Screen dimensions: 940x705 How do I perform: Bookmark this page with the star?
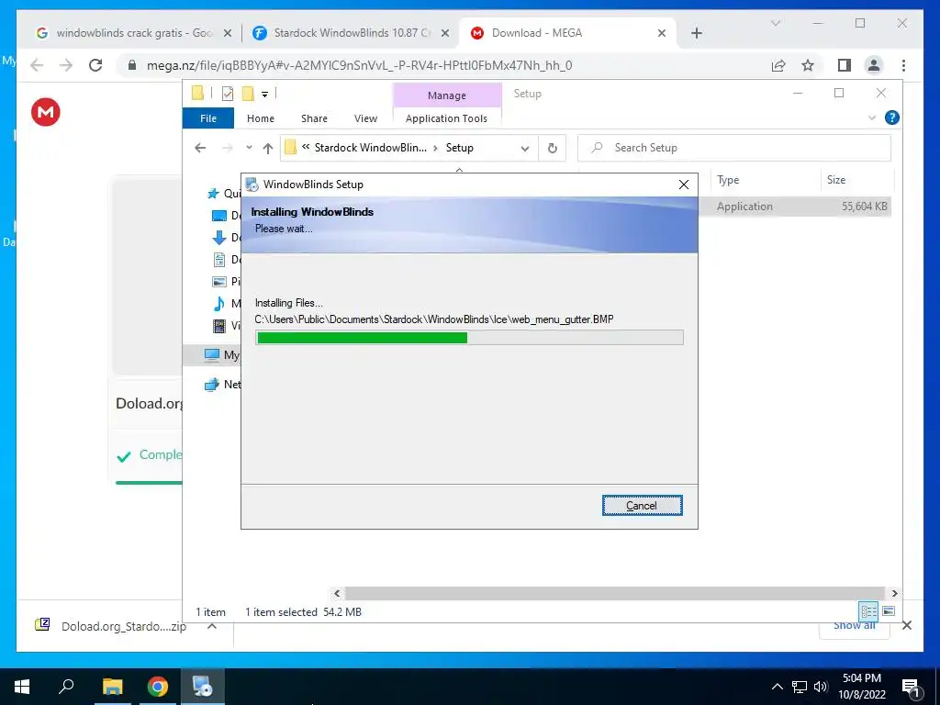(x=808, y=65)
